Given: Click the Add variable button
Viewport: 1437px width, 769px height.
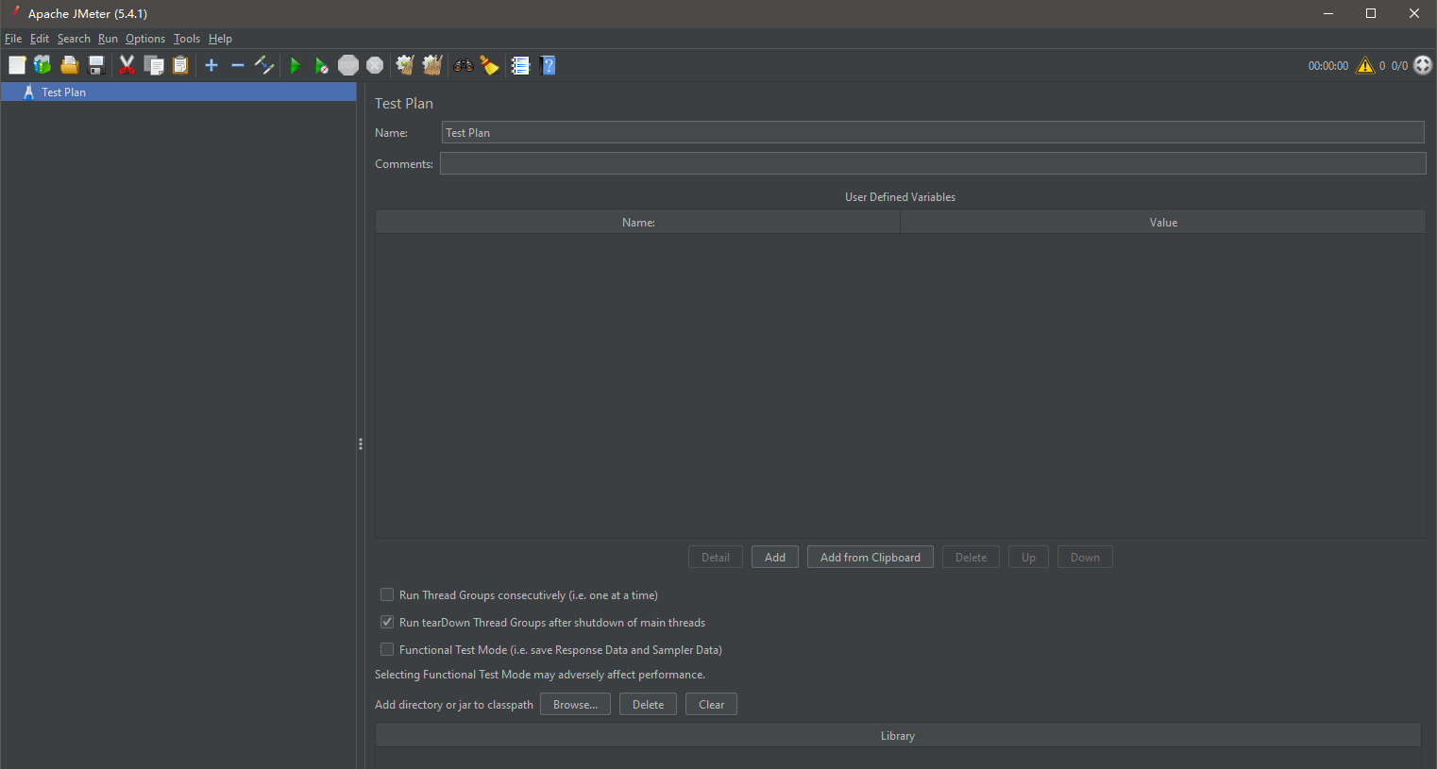Looking at the screenshot, I should (775, 558).
